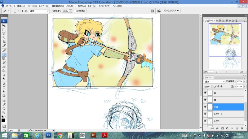Select the Path Selection tool

(x=4, y=92)
